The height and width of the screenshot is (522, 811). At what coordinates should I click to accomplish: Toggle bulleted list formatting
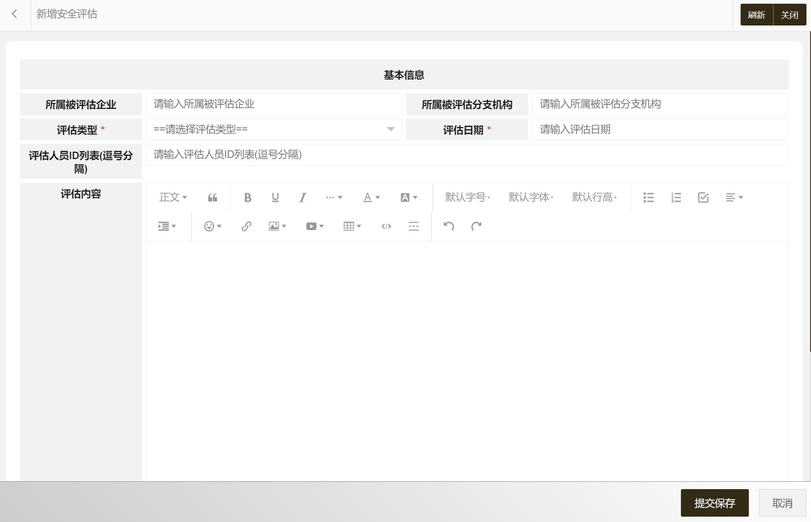click(x=648, y=198)
